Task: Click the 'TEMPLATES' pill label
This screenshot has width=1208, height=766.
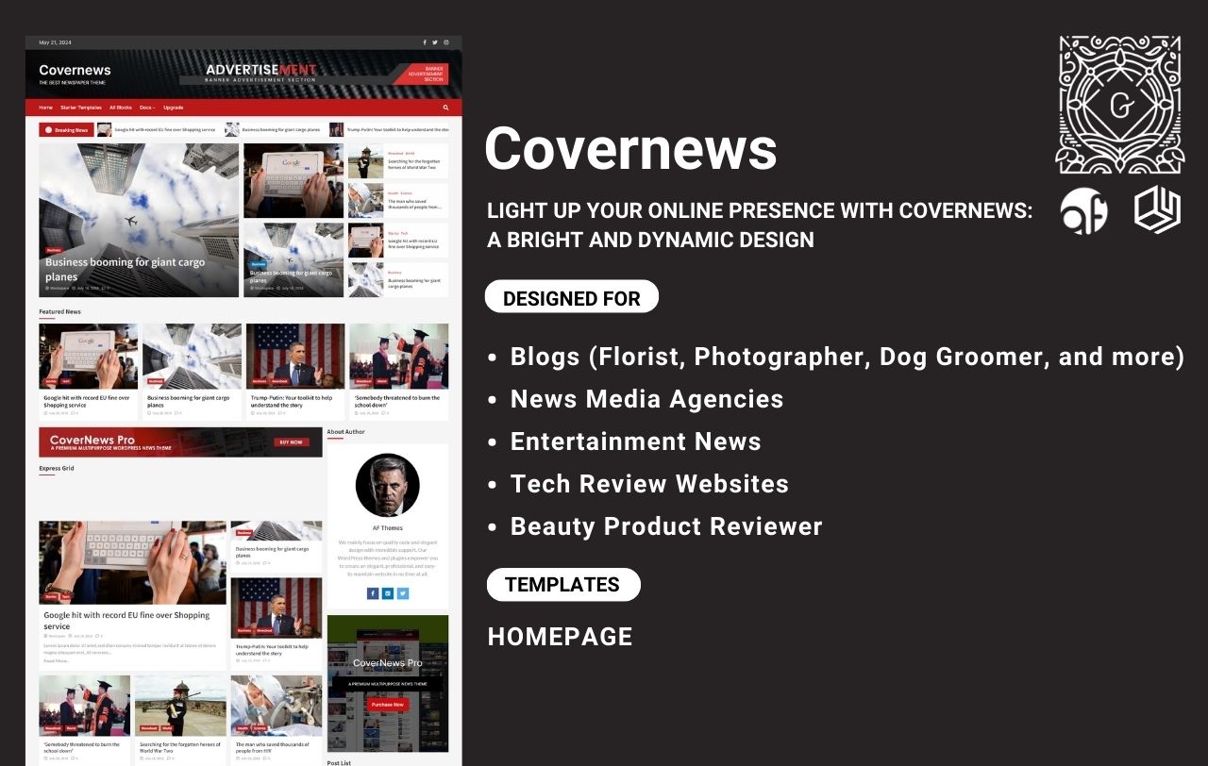Action: [562, 585]
